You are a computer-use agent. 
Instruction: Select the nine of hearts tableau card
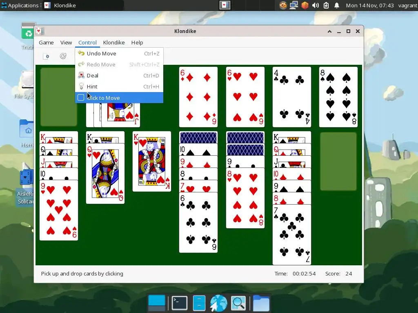[x=59, y=210]
